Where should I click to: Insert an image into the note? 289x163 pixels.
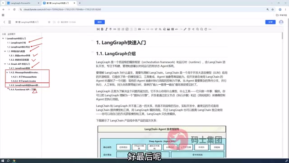click(x=168, y=29)
